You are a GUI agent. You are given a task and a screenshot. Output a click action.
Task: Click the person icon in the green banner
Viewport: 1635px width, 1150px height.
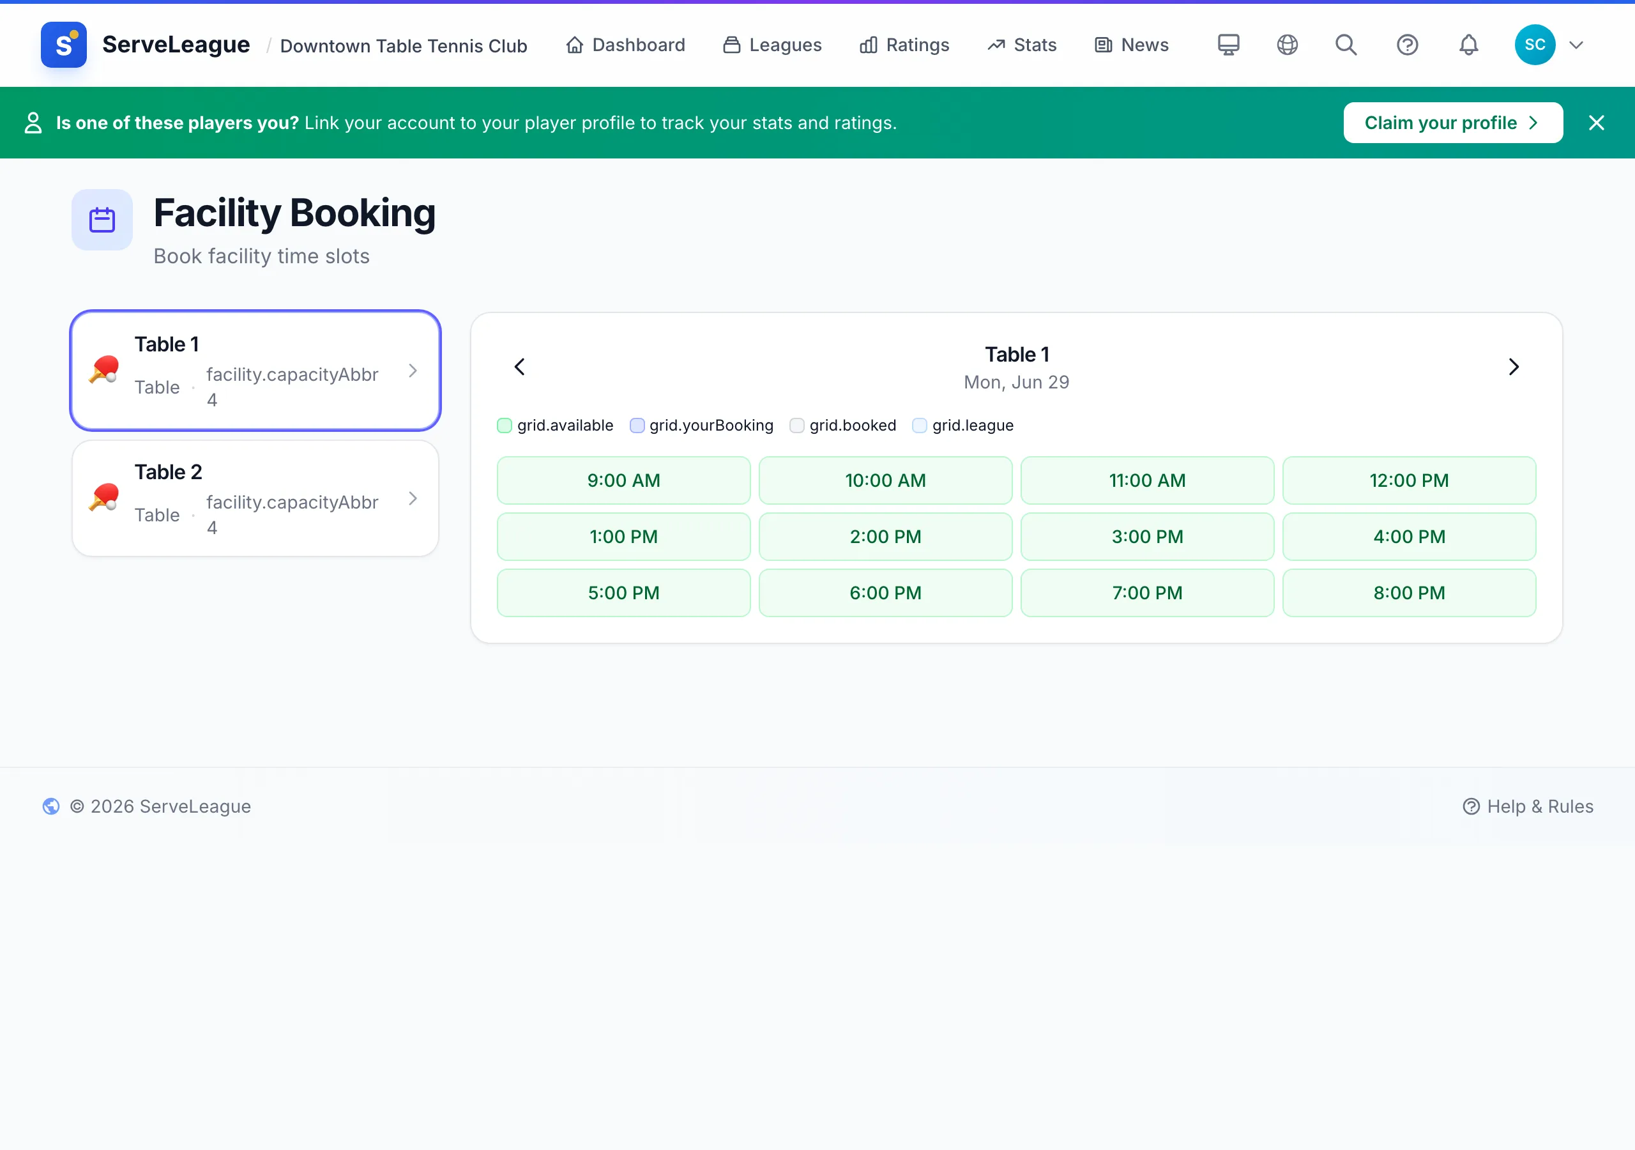pos(33,123)
